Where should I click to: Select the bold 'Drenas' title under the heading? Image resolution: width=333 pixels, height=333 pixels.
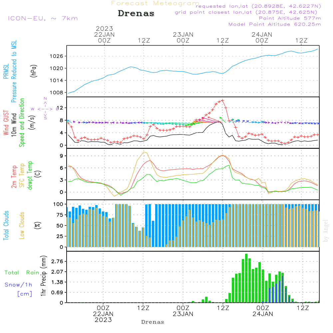pos(136,13)
